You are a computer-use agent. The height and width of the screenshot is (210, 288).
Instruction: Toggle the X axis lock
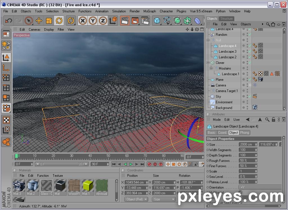click(x=83, y=21)
